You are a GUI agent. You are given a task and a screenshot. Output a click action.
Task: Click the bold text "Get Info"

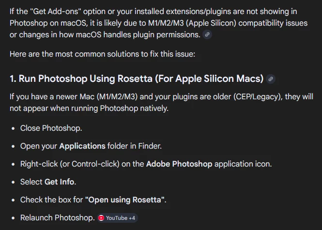tap(60, 182)
